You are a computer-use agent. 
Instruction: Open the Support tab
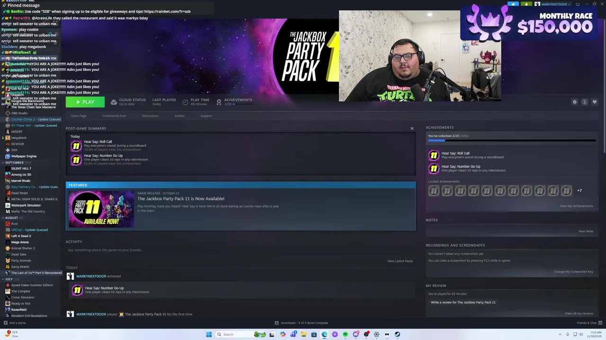tap(206, 116)
